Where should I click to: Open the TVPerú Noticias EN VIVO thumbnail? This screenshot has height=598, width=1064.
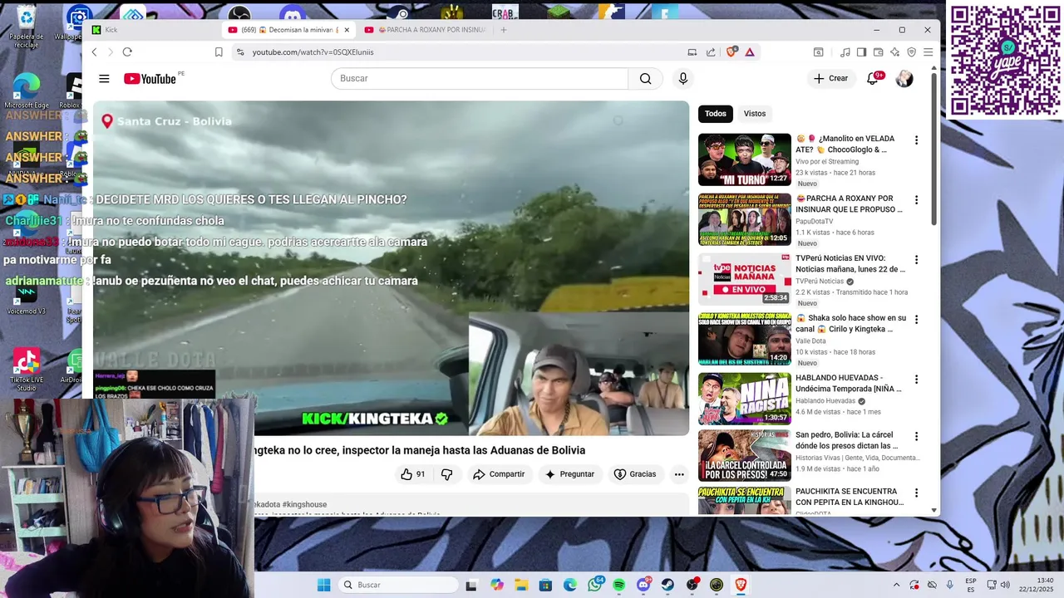(x=745, y=279)
